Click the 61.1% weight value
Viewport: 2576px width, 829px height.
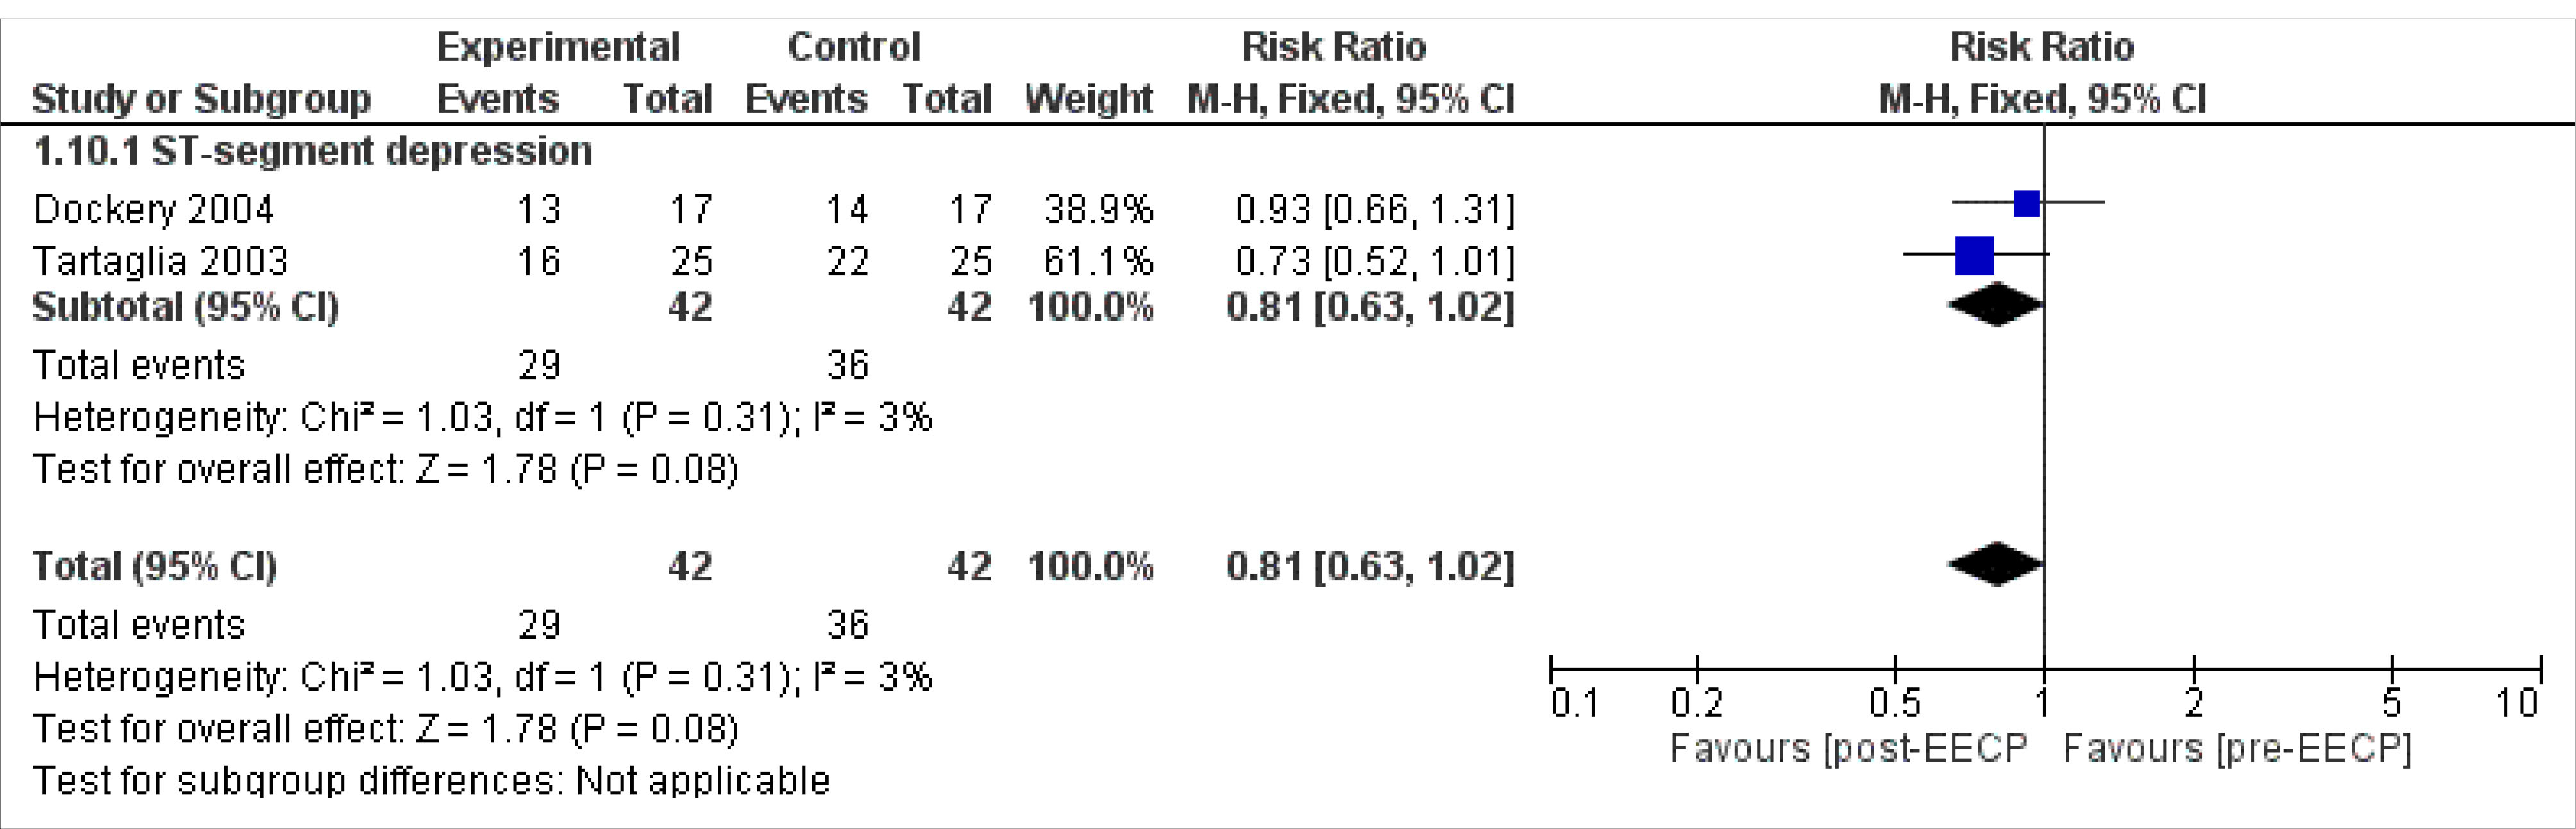click(1098, 261)
